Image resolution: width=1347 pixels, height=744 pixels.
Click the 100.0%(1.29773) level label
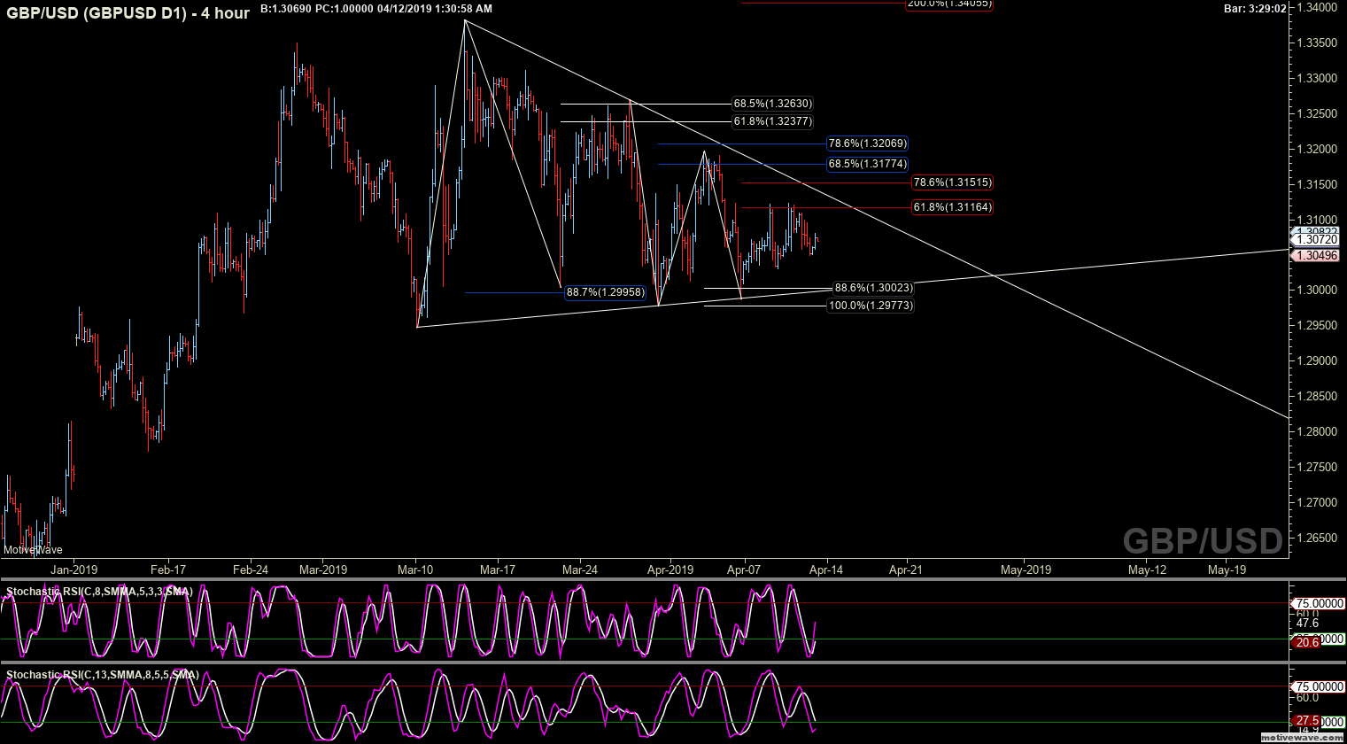click(x=871, y=306)
